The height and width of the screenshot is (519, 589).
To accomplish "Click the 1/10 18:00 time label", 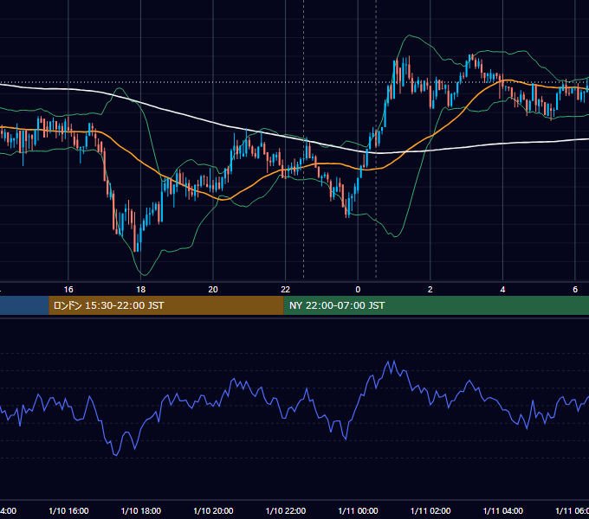I will click(141, 510).
